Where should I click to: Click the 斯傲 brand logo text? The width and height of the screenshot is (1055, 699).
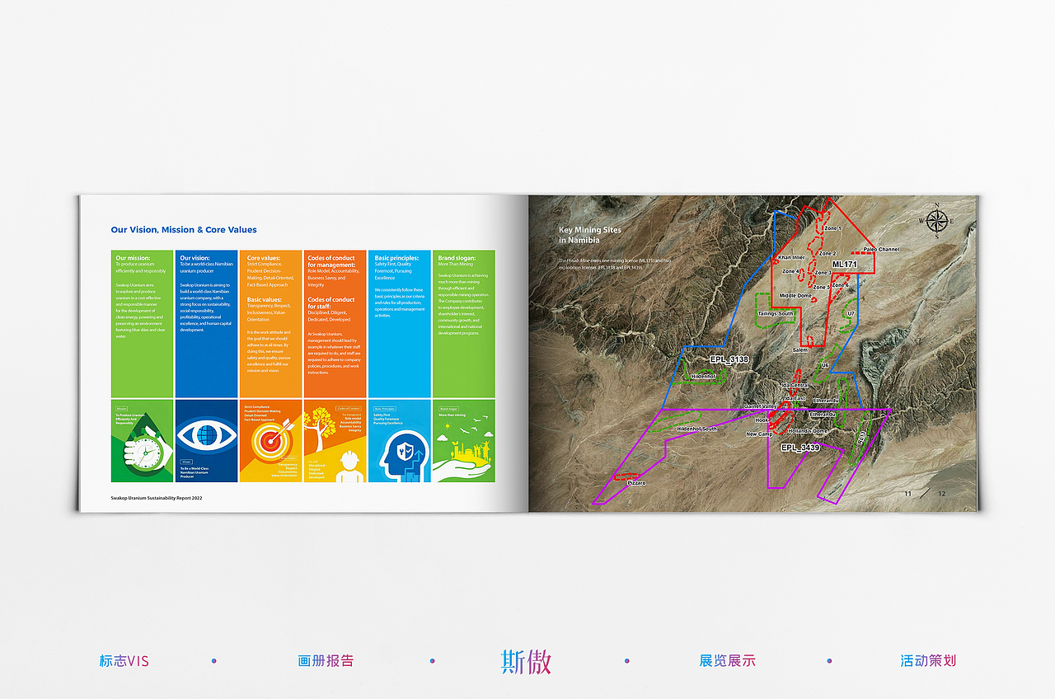(x=527, y=661)
